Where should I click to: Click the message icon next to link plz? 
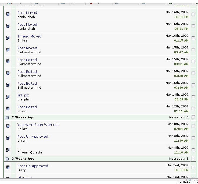click(8, 97)
